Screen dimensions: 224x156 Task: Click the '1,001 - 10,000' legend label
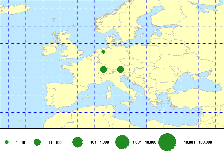click(x=144, y=142)
